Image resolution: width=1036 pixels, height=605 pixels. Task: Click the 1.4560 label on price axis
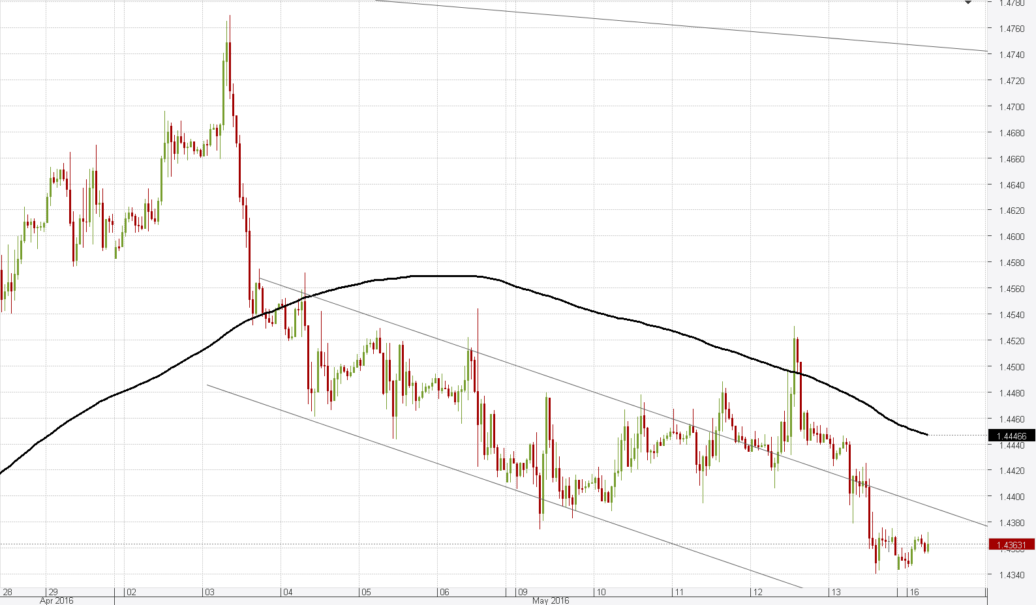pyautogui.click(x=1012, y=289)
